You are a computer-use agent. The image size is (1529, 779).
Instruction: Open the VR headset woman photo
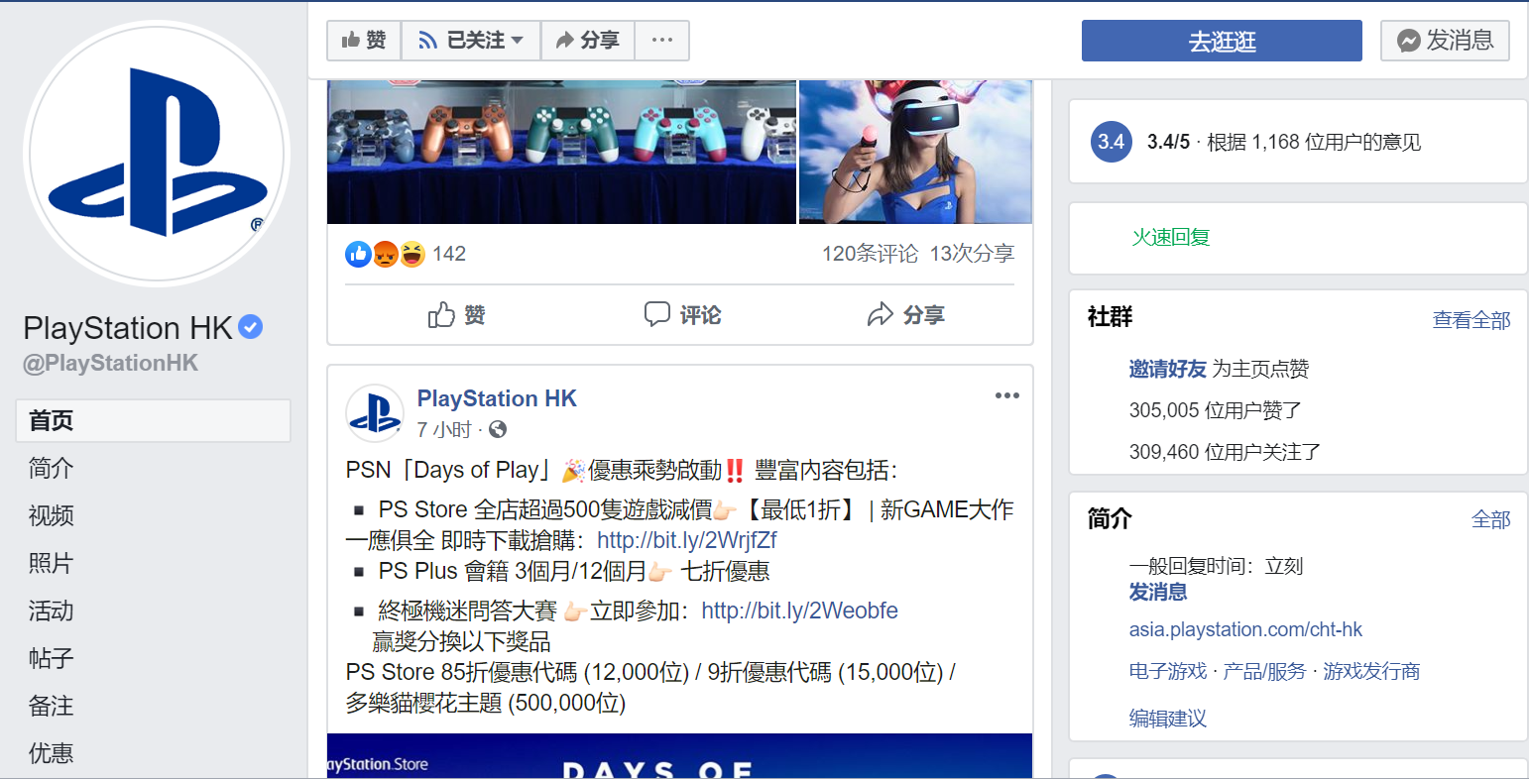pos(916,152)
